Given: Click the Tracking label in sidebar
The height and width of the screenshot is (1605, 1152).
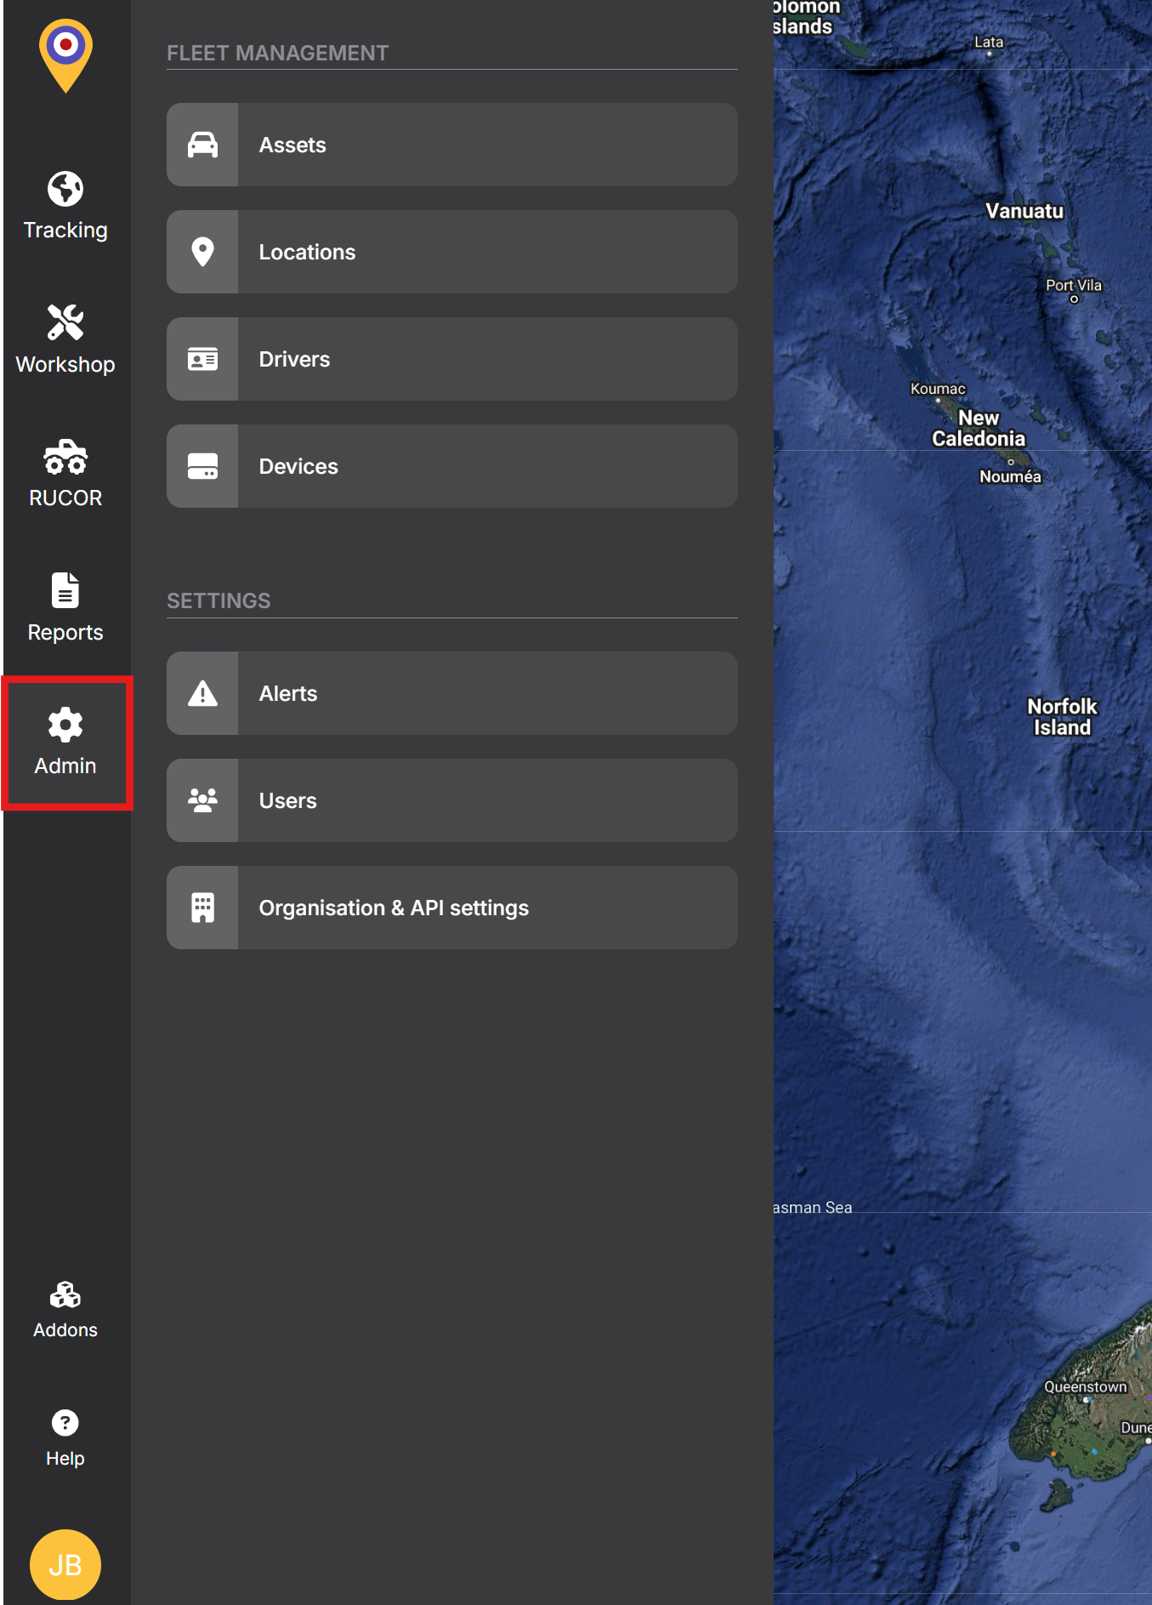Looking at the screenshot, I should (65, 231).
